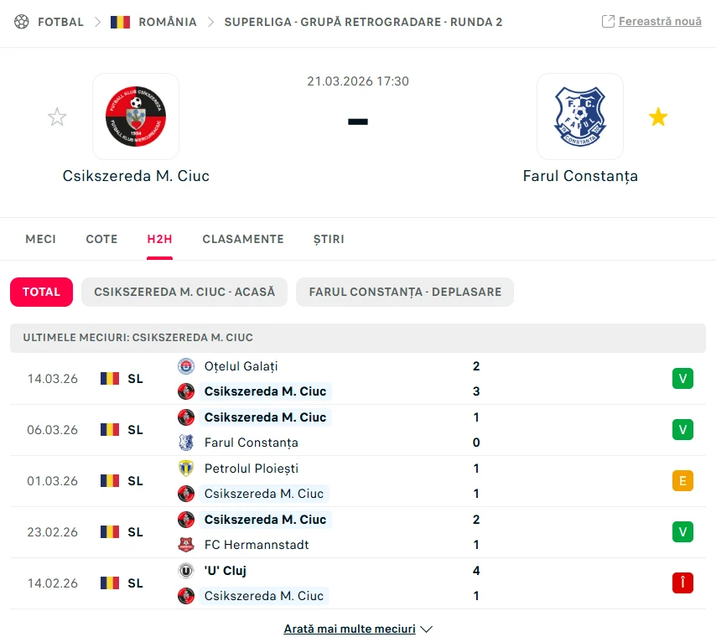The height and width of the screenshot is (637, 716).
Task: Open the Csikszereda M. Ciuc team logo
Action: coord(136,117)
